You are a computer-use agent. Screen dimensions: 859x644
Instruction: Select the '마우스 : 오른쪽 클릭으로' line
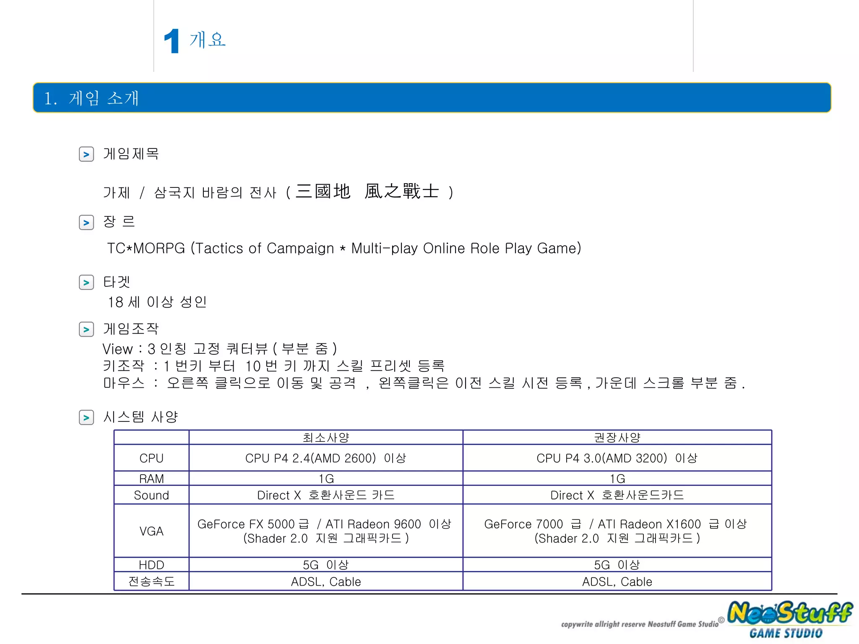(424, 383)
